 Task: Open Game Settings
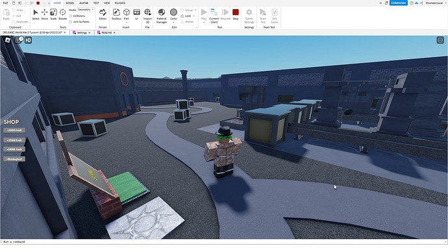pos(249,16)
